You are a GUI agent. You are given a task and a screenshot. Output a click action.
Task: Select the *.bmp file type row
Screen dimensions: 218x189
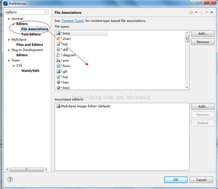(x=82, y=33)
